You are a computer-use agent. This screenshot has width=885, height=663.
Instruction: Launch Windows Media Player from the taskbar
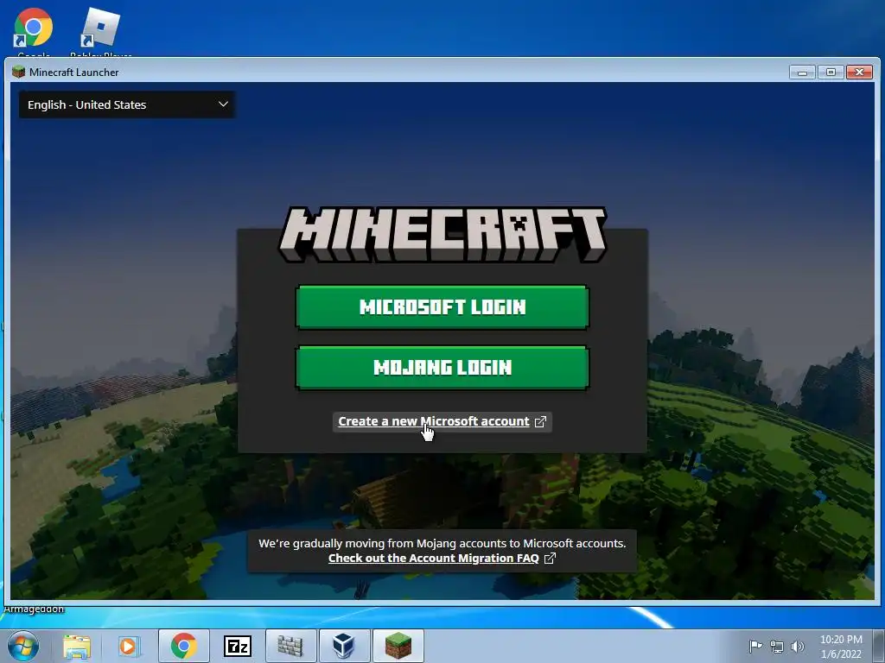pos(128,647)
